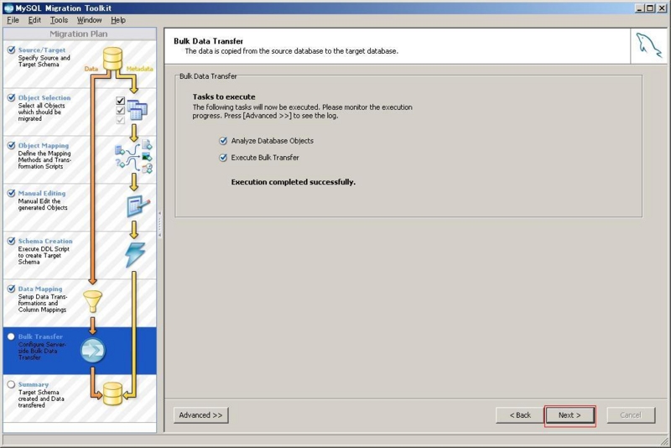671x448 pixels.
Task: Open the Help menu
Action: (118, 20)
